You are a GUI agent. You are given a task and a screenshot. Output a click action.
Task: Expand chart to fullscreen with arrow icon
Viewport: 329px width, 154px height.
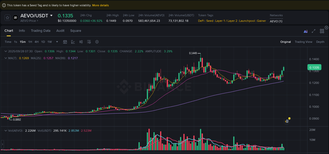313,31
